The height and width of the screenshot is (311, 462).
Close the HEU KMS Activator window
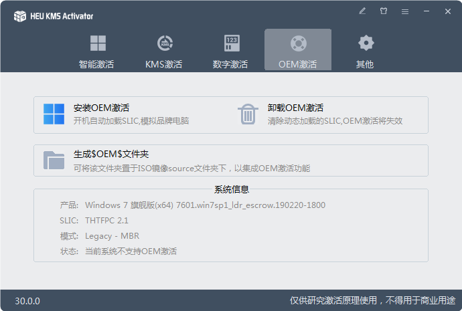[x=447, y=11]
